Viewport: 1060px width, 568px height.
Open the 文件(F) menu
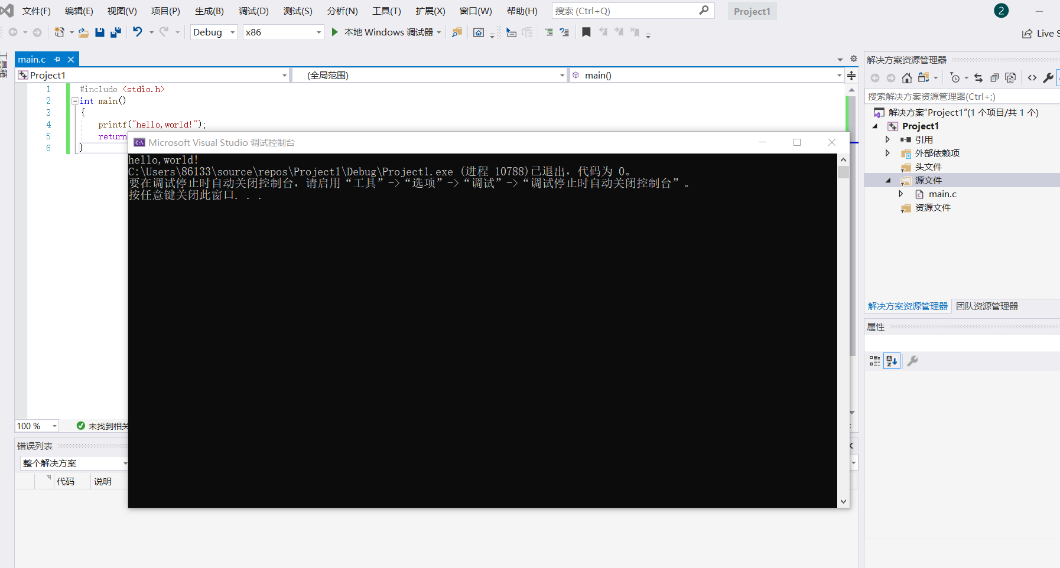37,11
